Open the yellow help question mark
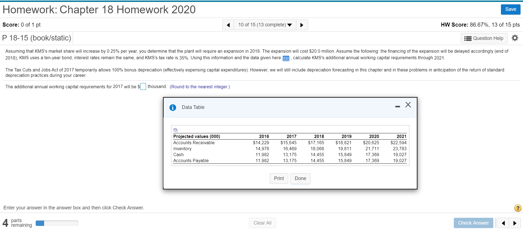523x230 pixels. 518,208
